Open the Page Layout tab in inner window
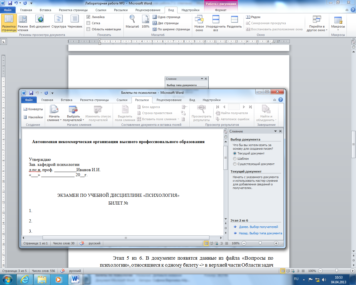 tap(94, 100)
